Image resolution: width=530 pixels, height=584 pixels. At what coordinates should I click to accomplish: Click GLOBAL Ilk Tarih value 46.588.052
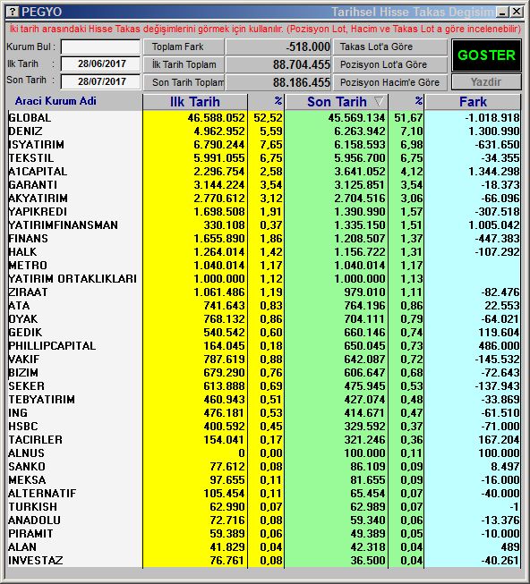(x=216, y=118)
